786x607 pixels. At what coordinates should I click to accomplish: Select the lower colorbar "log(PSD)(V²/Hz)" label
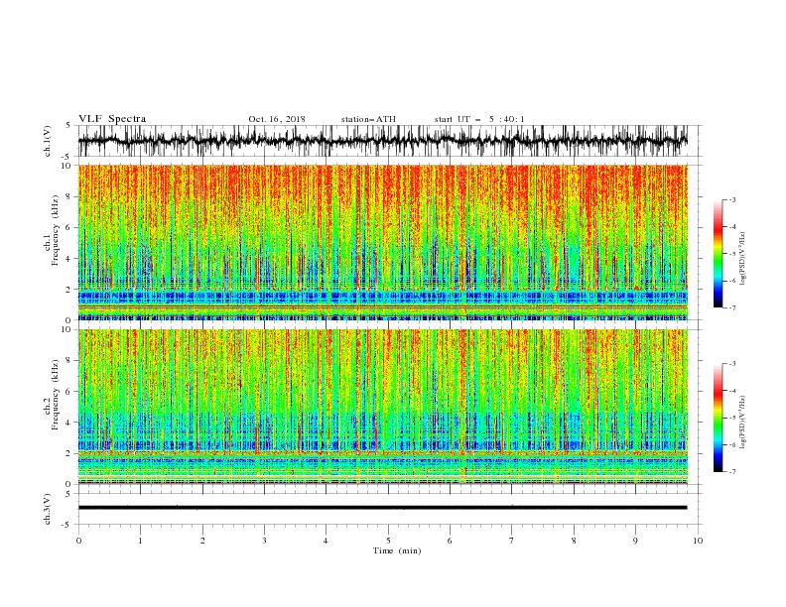point(743,422)
